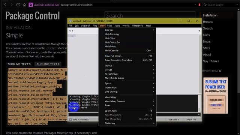Expand the Focus Group submenu

(x=127, y=74)
